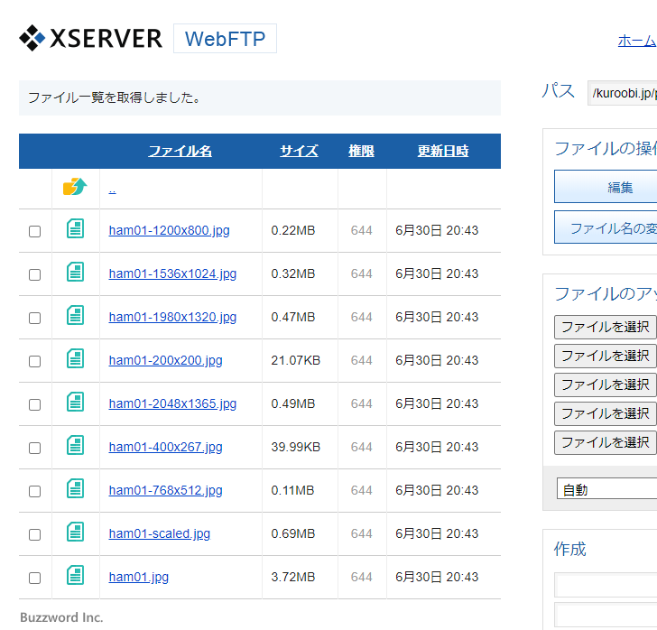Screen dimensions: 657x630
Task: Check the ham01-scaled.jpg checkbox
Action: (35, 535)
